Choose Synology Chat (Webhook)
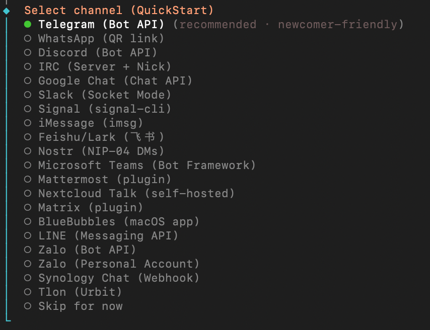430x330 pixels. point(119,278)
